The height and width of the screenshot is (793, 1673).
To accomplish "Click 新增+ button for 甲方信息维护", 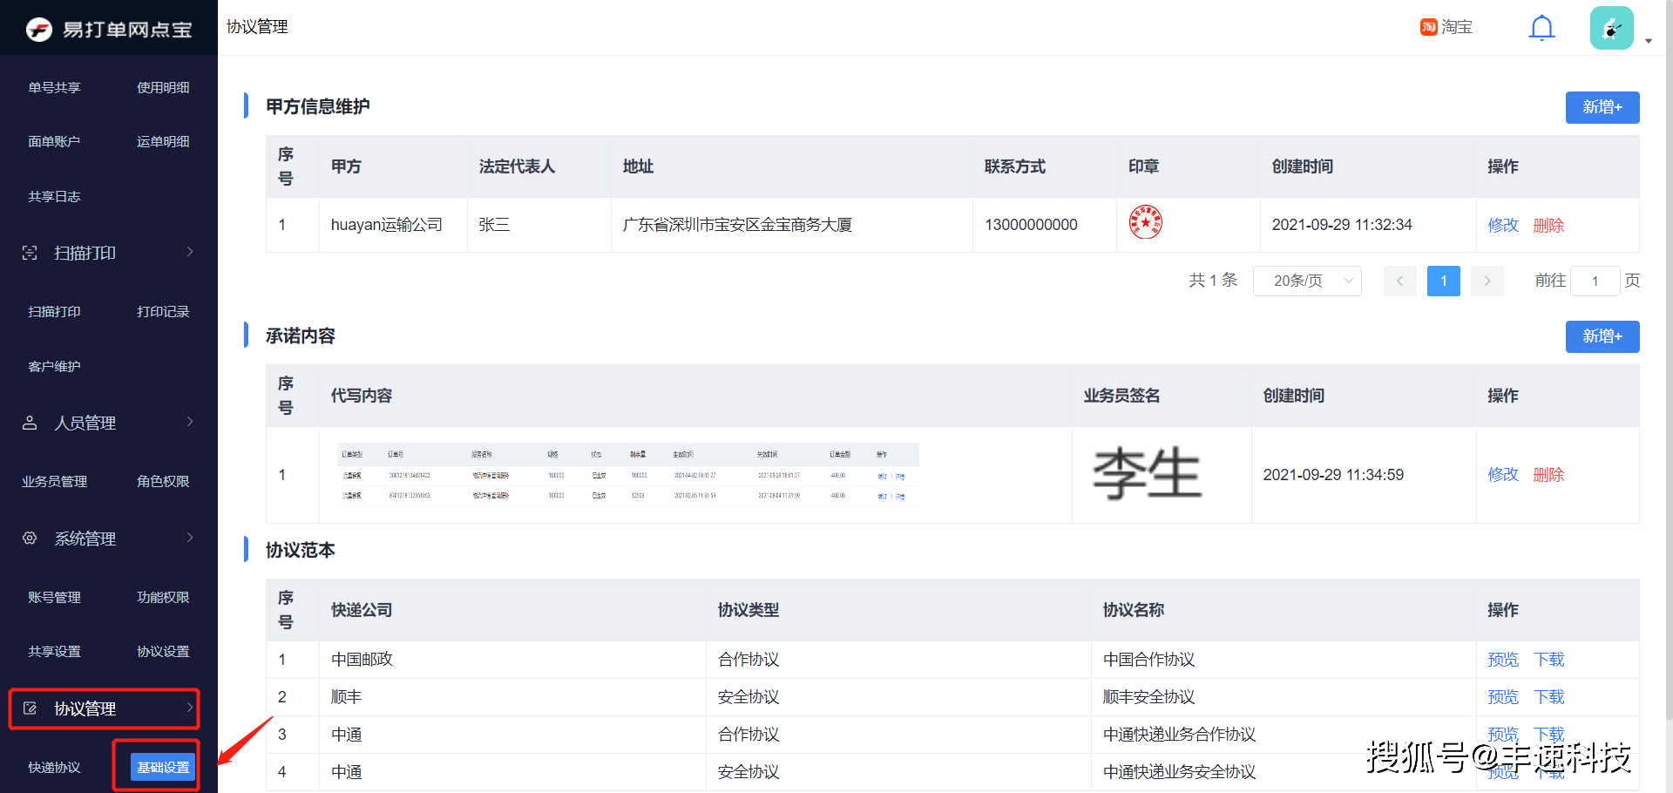I will pos(1602,107).
